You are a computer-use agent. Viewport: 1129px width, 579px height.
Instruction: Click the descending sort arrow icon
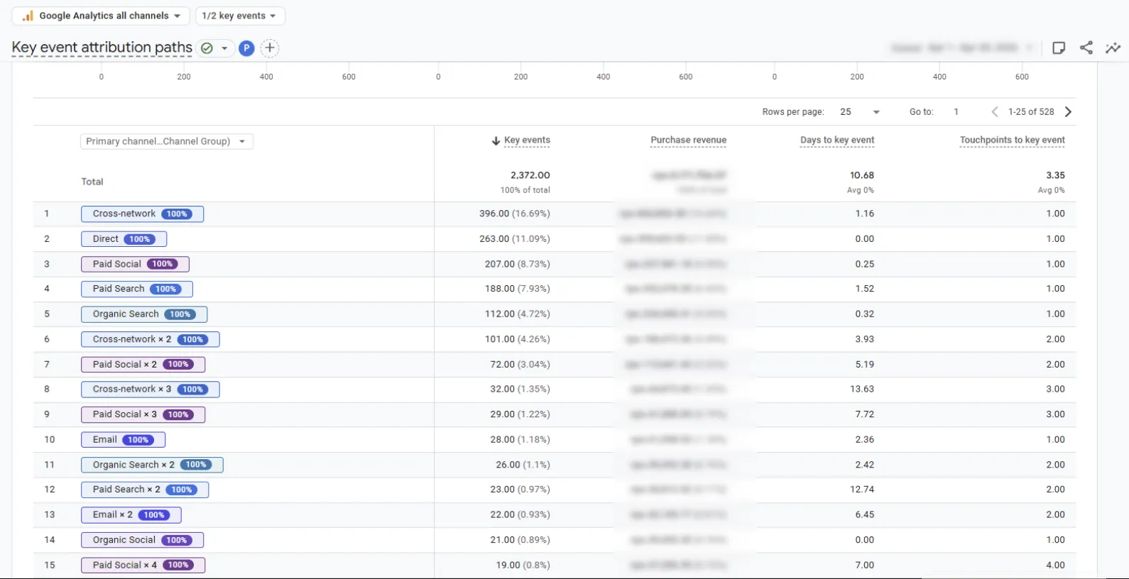pos(496,140)
